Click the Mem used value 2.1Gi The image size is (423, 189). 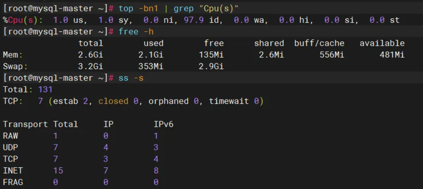[x=151, y=55]
